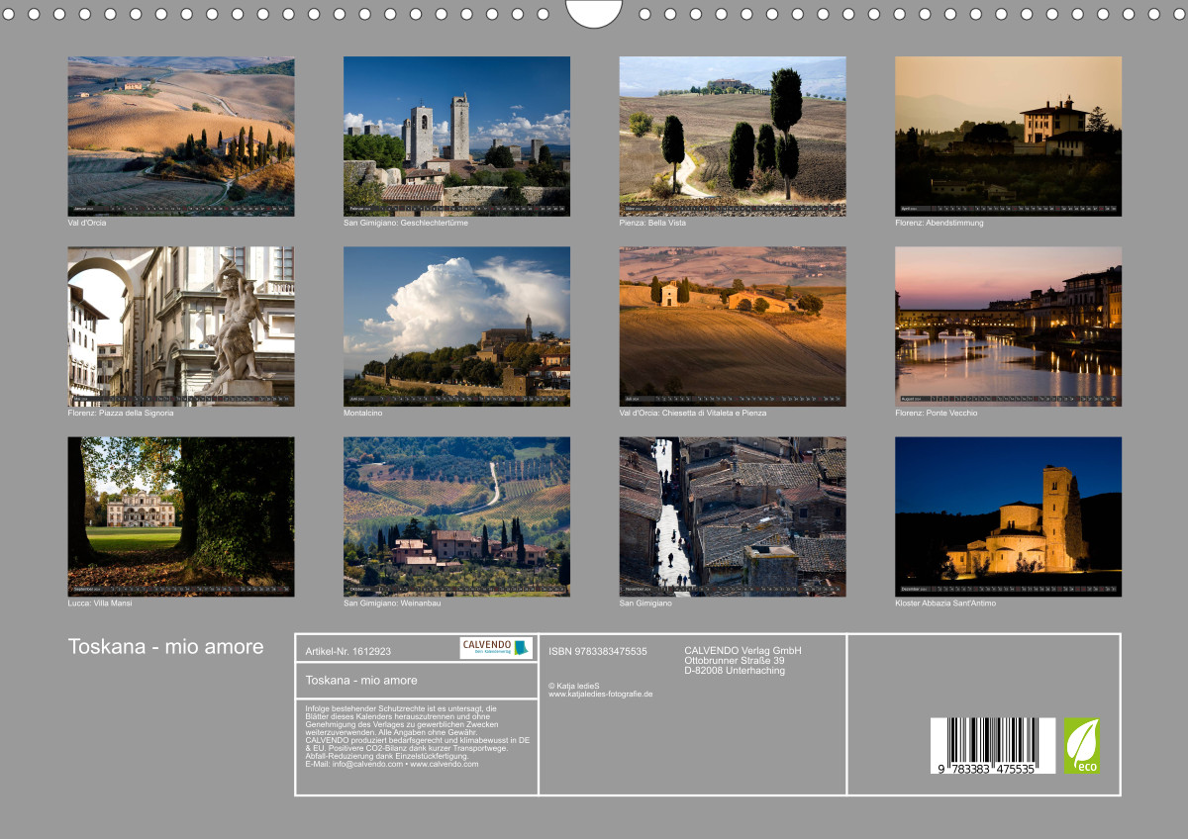The height and width of the screenshot is (839, 1188).
Task: Open the San Gimignano Geschlechtertürme photo
Action: click(x=456, y=136)
